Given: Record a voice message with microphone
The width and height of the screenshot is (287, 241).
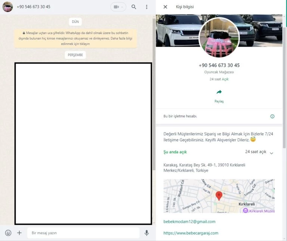Looking at the screenshot, I should (146, 233).
